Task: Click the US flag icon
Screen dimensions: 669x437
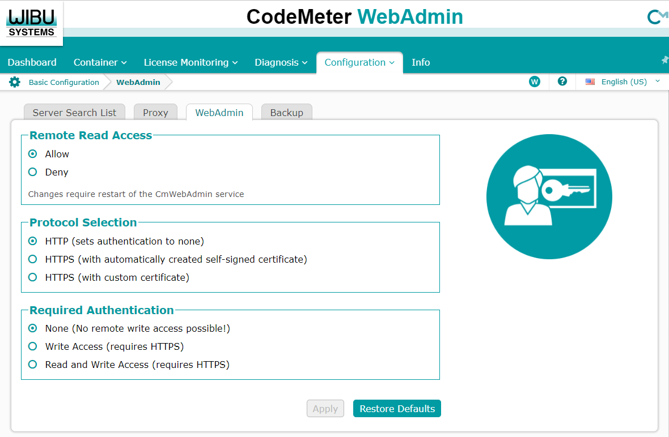Action: pos(590,82)
